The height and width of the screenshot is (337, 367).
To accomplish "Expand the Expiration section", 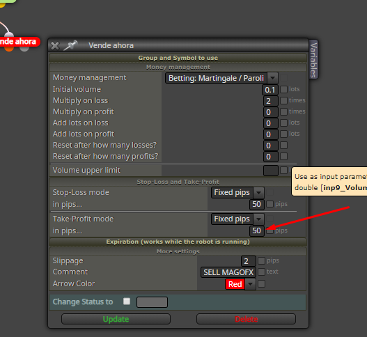I will coord(178,242).
